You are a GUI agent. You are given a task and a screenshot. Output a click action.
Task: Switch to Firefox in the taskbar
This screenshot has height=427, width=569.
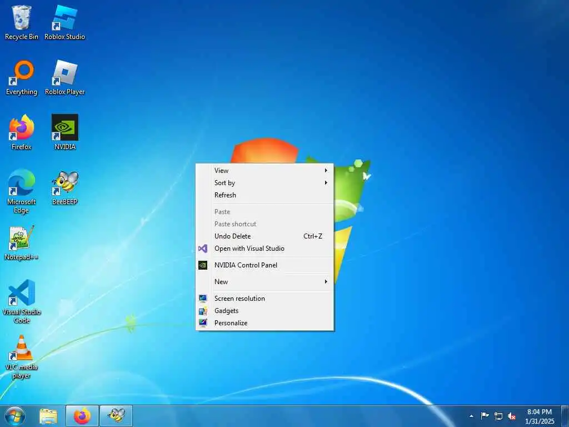82,416
